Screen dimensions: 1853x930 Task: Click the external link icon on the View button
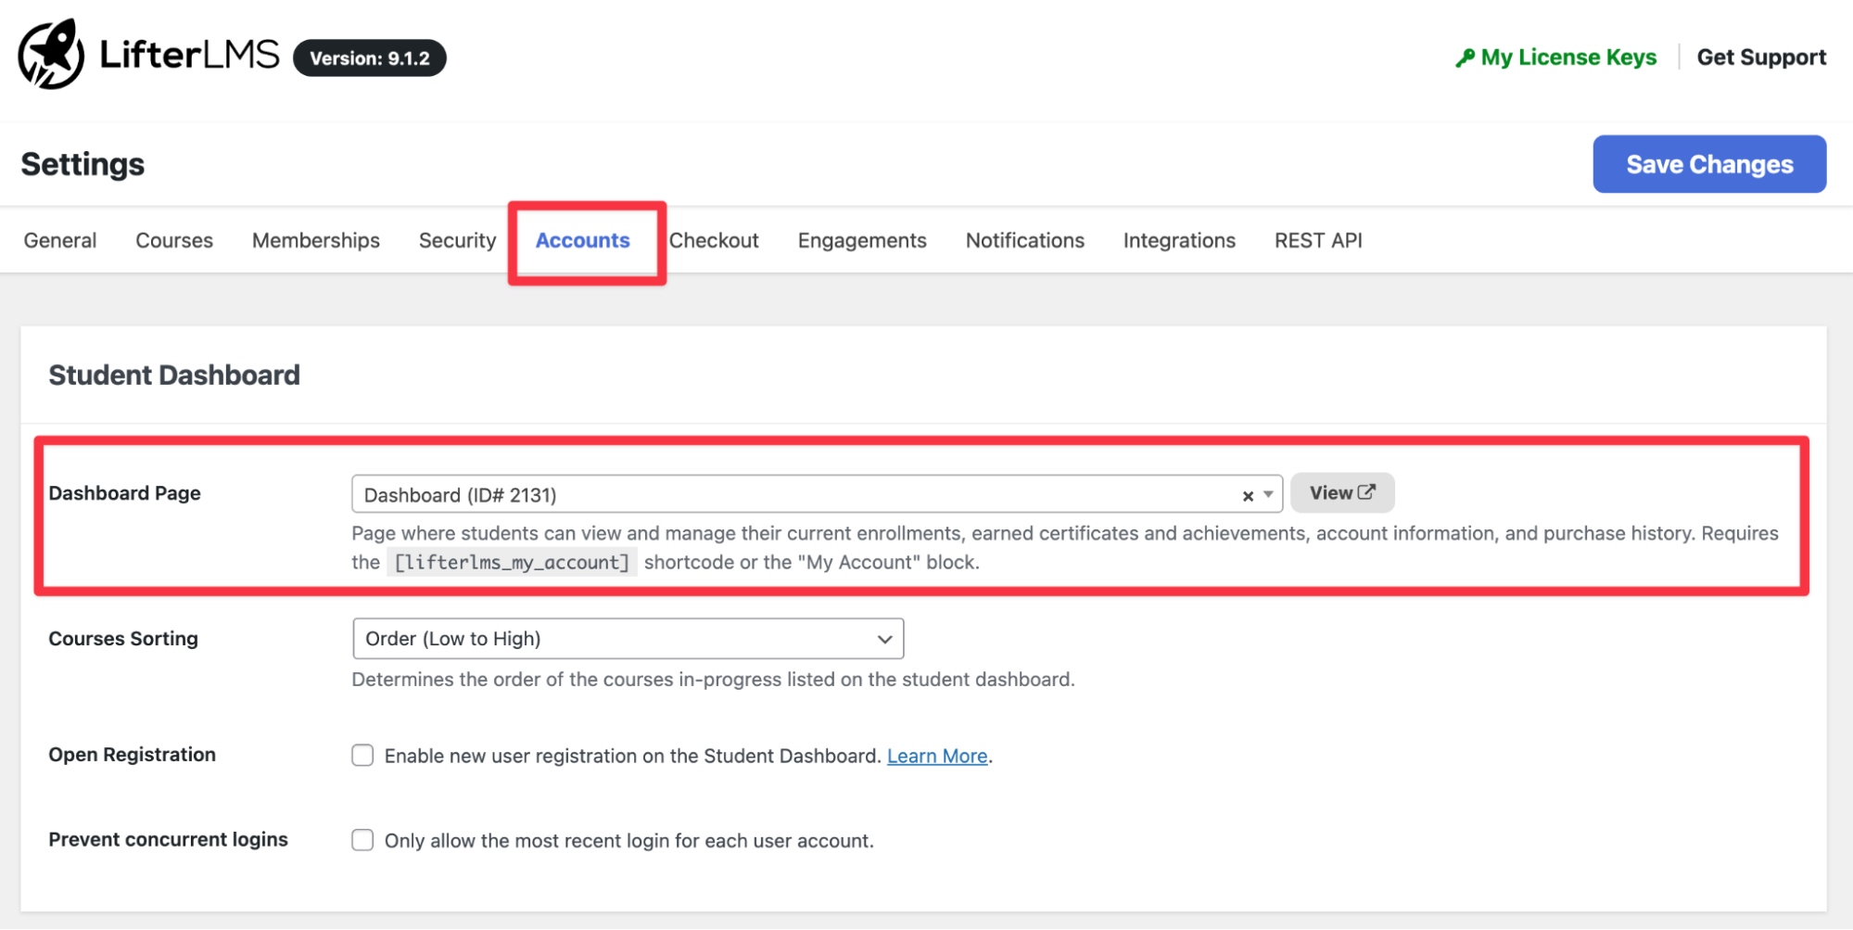pyautogui.click(x=1364, y=492)
